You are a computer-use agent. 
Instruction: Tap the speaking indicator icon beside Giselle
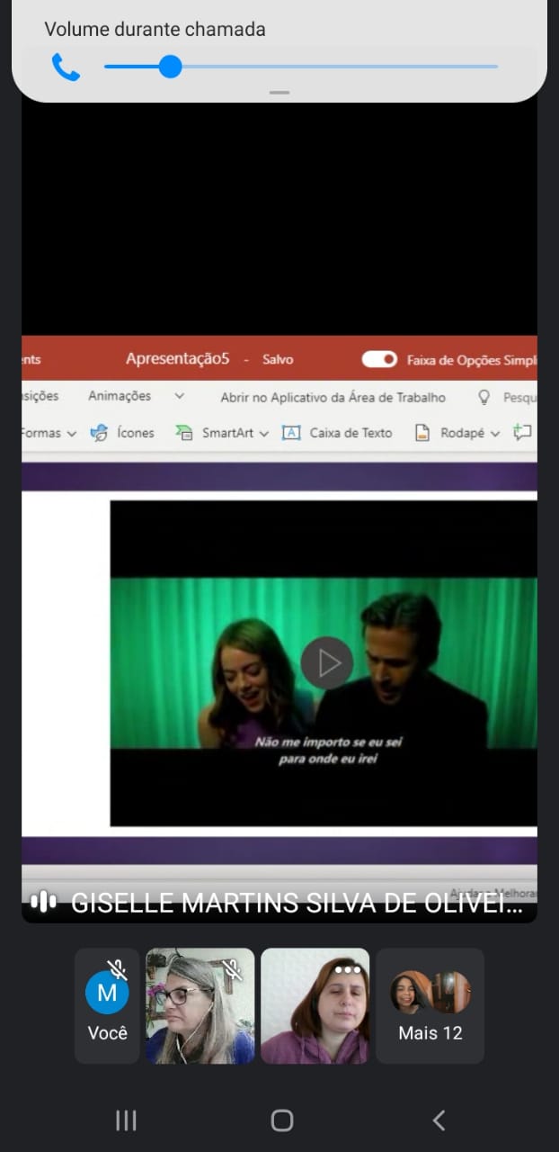[x=43, y=901]
